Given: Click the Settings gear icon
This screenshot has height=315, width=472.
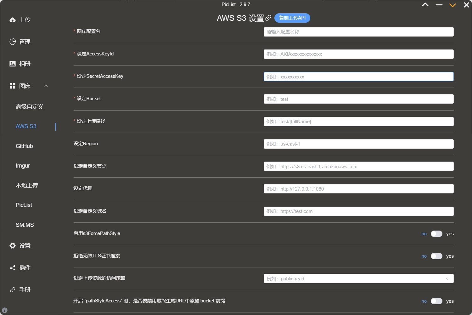Looking at the screenshot, I should 13,246.
